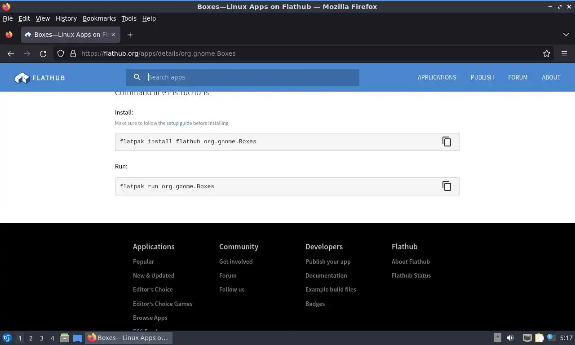Screen dimensions: 575x345
Task: Click the Firefox View pinned icon
Action: [9, 35]
